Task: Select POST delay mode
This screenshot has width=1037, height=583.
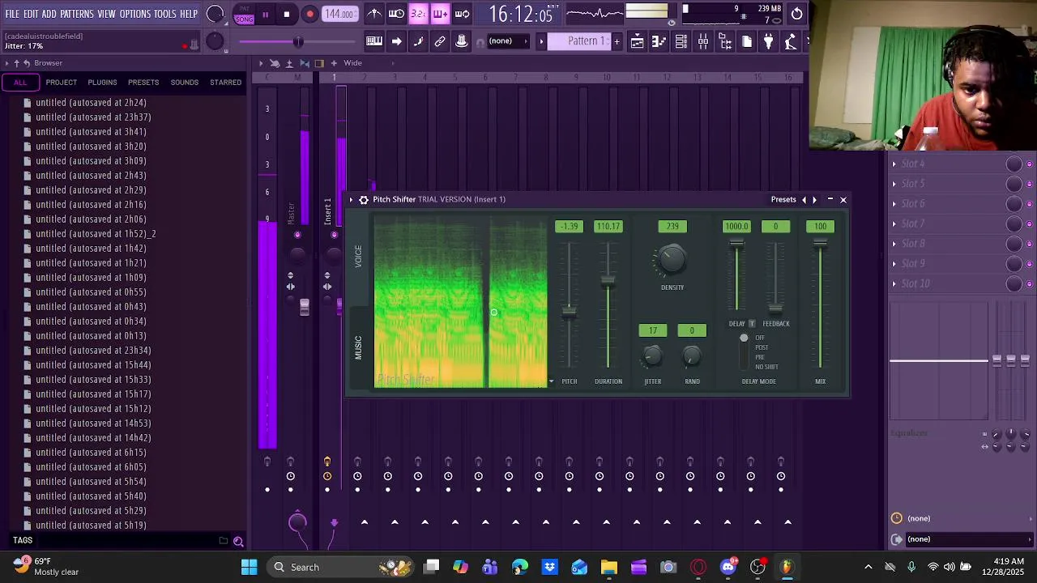Action: (762, 347)
